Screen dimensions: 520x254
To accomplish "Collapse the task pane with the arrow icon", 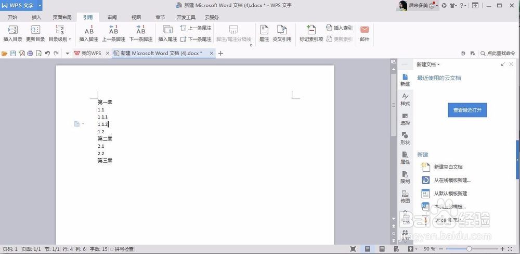I will pos(503,64).
